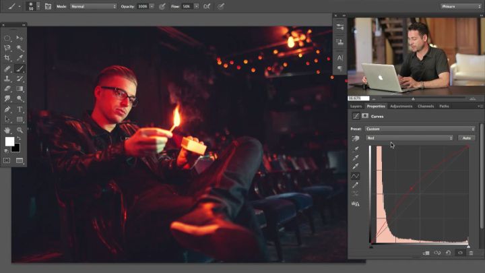Select the Hand tool
The width and height of the screenshot is (485, 273).
pyautogui.click(x=7, y=130)
